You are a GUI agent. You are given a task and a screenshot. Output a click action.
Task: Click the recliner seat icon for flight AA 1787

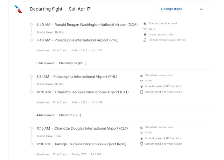point(145,23)
